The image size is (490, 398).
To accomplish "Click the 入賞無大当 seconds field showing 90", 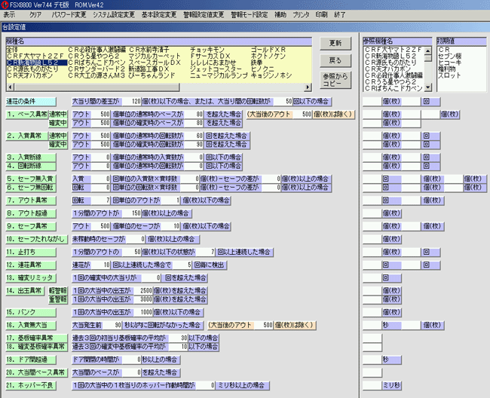I will pyautogui.click(x=112, y=325).
